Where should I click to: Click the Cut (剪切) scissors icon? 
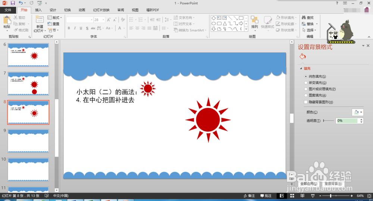click(x=16, y=18)
